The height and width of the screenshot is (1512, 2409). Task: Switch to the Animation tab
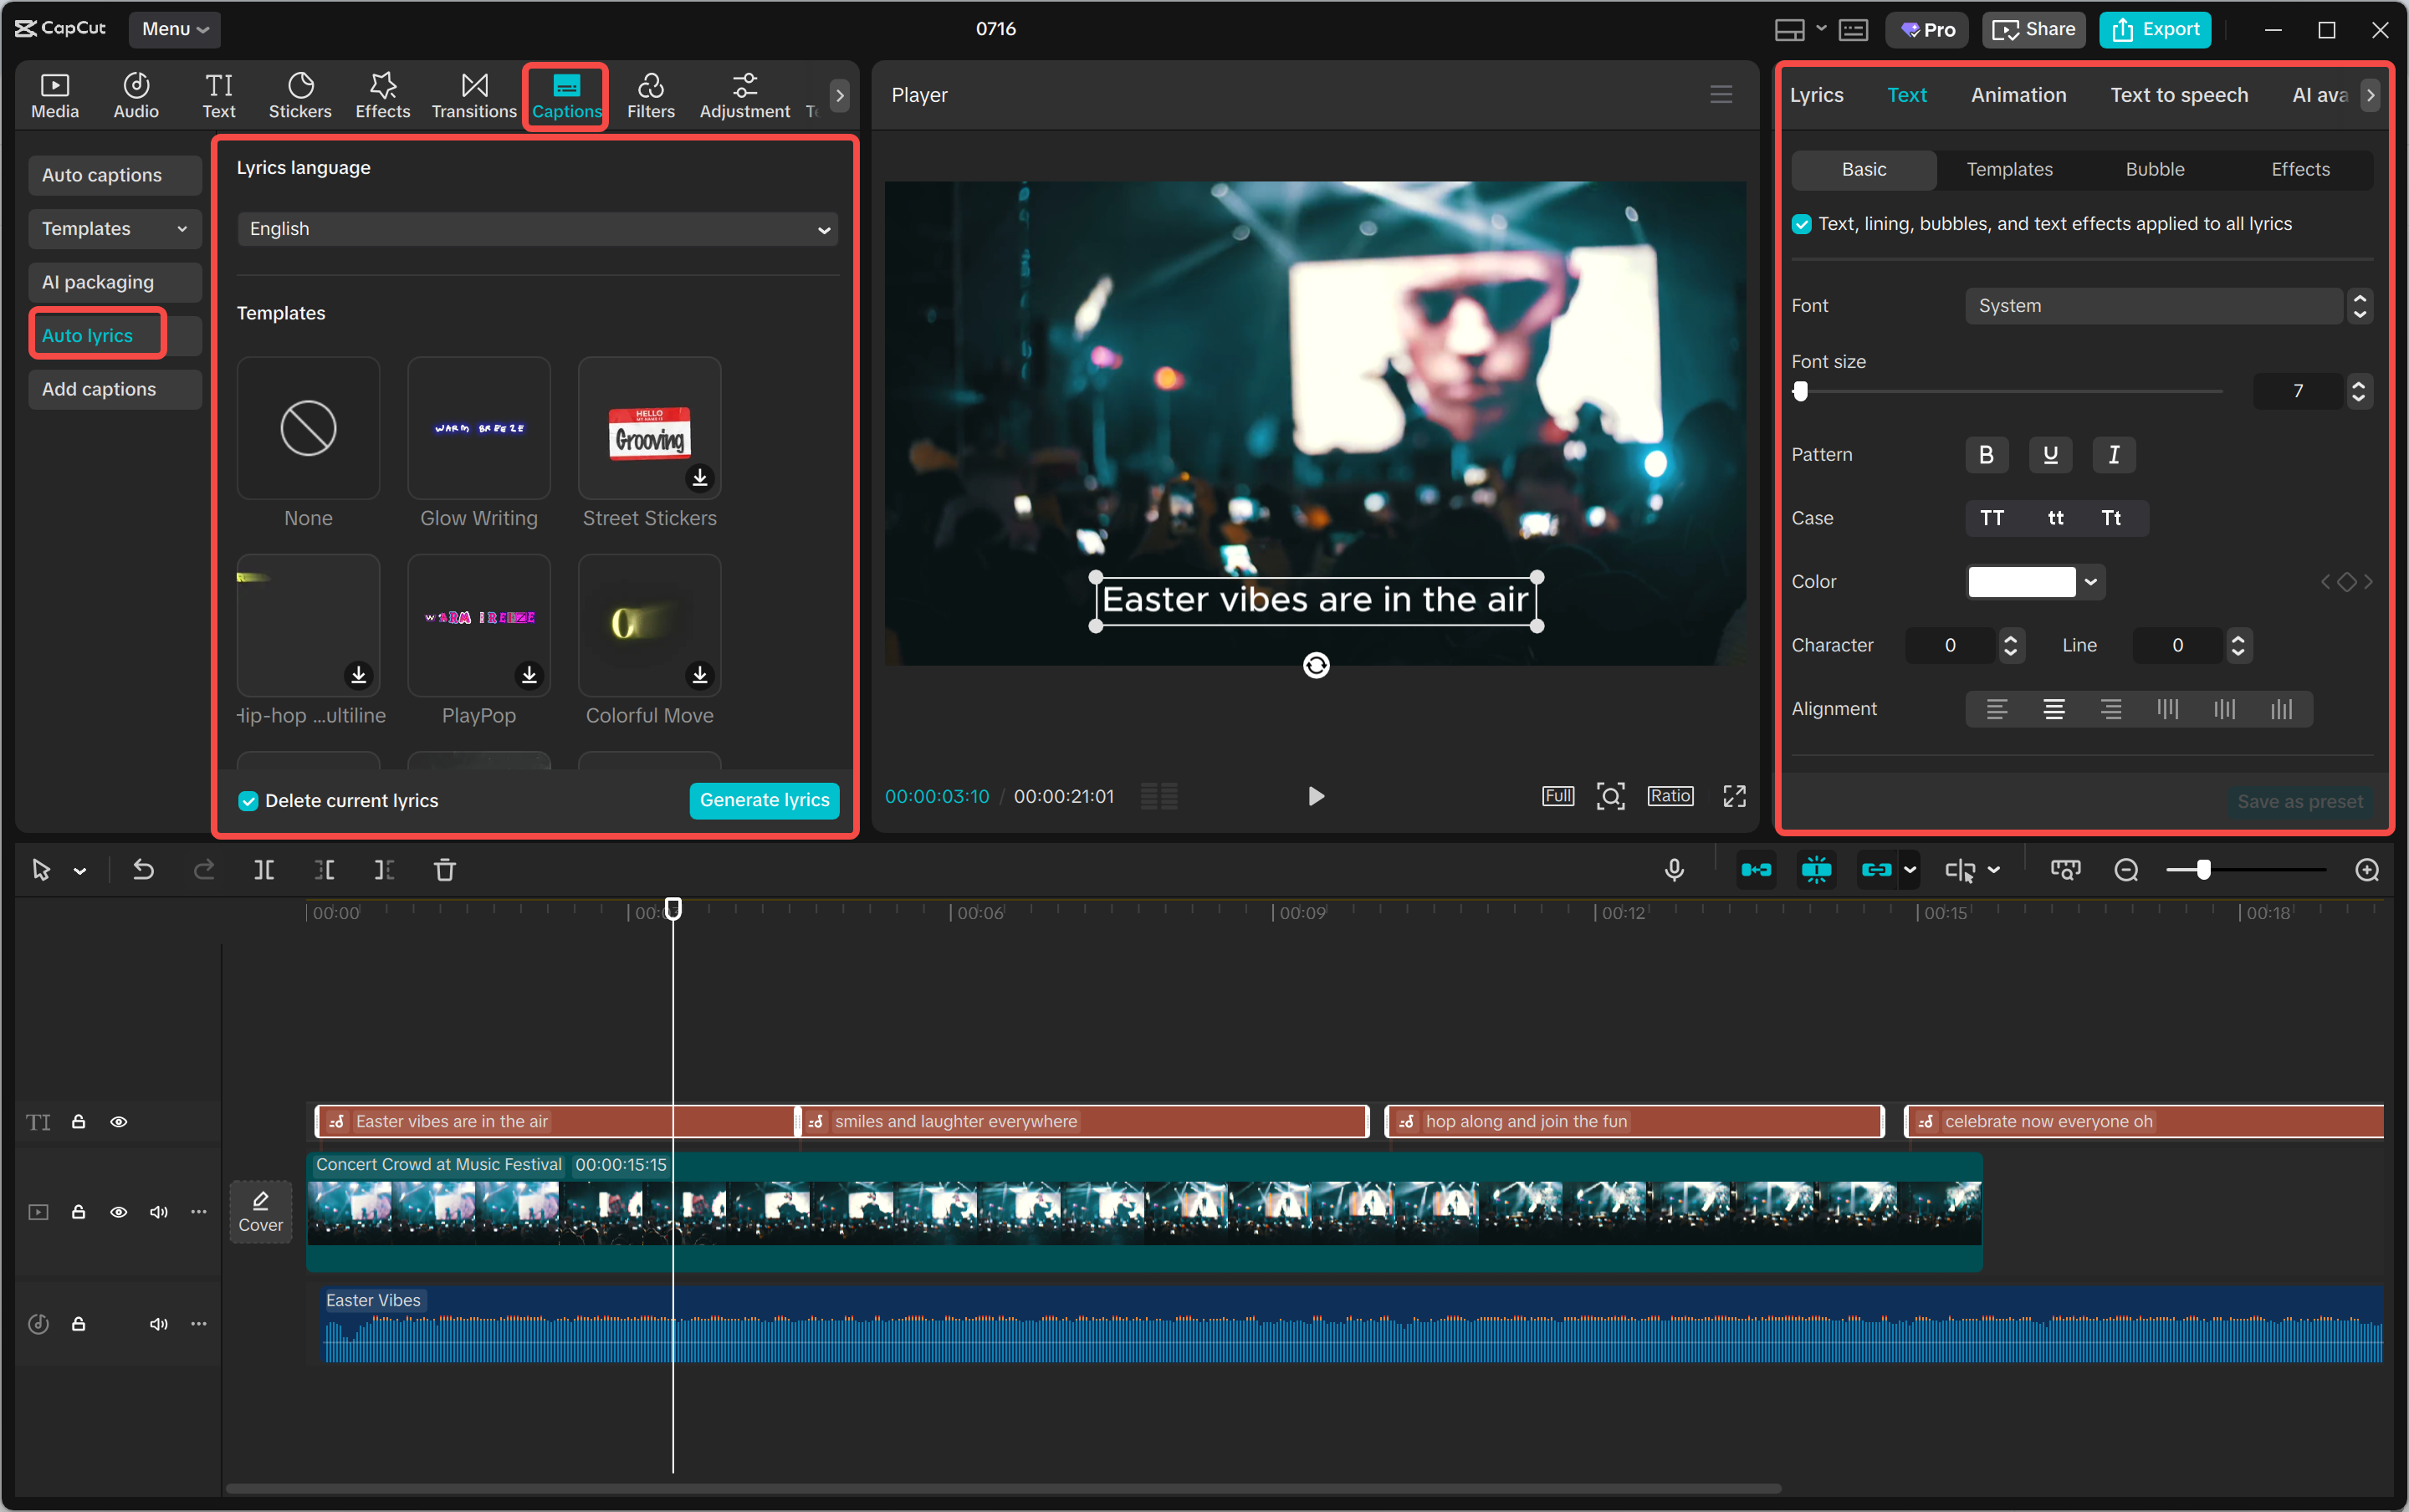pyautogui.click(x=2017, y=94)
